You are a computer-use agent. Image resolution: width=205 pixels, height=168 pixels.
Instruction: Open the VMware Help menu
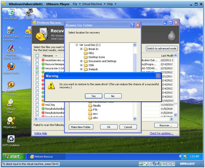tap(111, 4)
